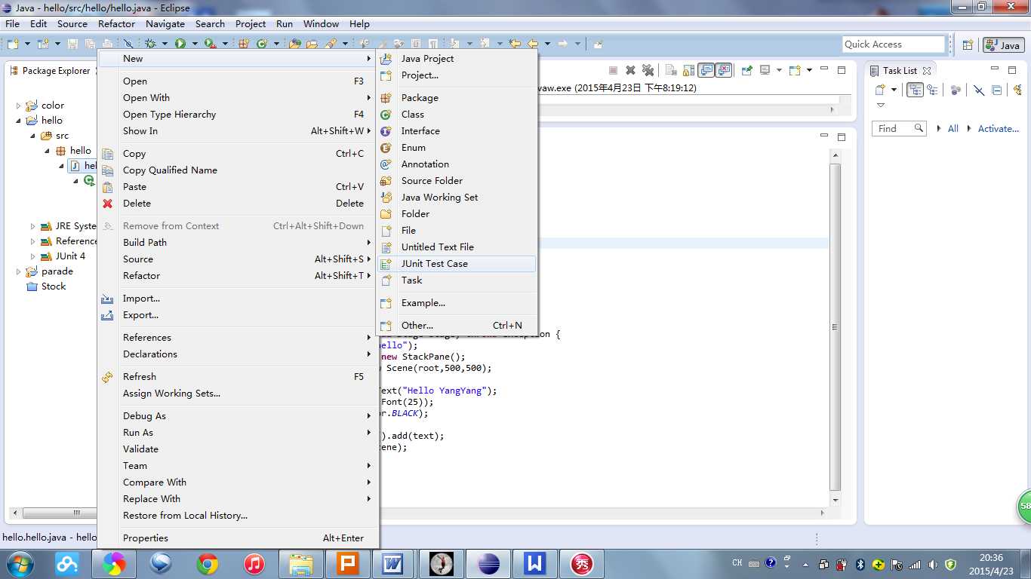This screenshot has height=579, width=1031.
Task: Toggle Pin Console button
Action: point(746,70)
